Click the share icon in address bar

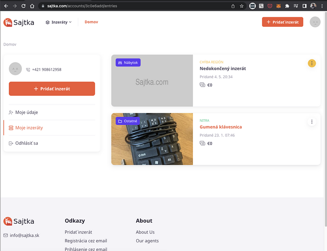pyautogui.click(x=233, y=6)
